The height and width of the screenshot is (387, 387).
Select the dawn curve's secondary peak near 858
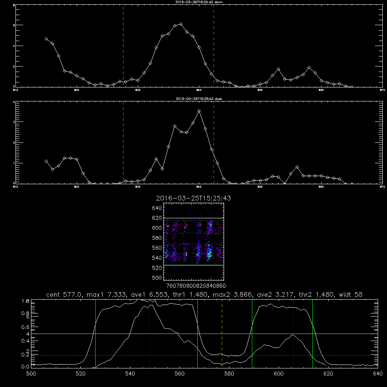(x=309, y=68)
